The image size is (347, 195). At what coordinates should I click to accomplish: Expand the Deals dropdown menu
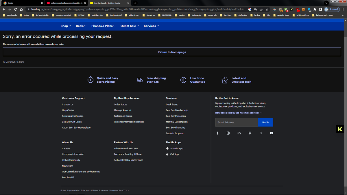pyautogui.click(x=81, y=26)
